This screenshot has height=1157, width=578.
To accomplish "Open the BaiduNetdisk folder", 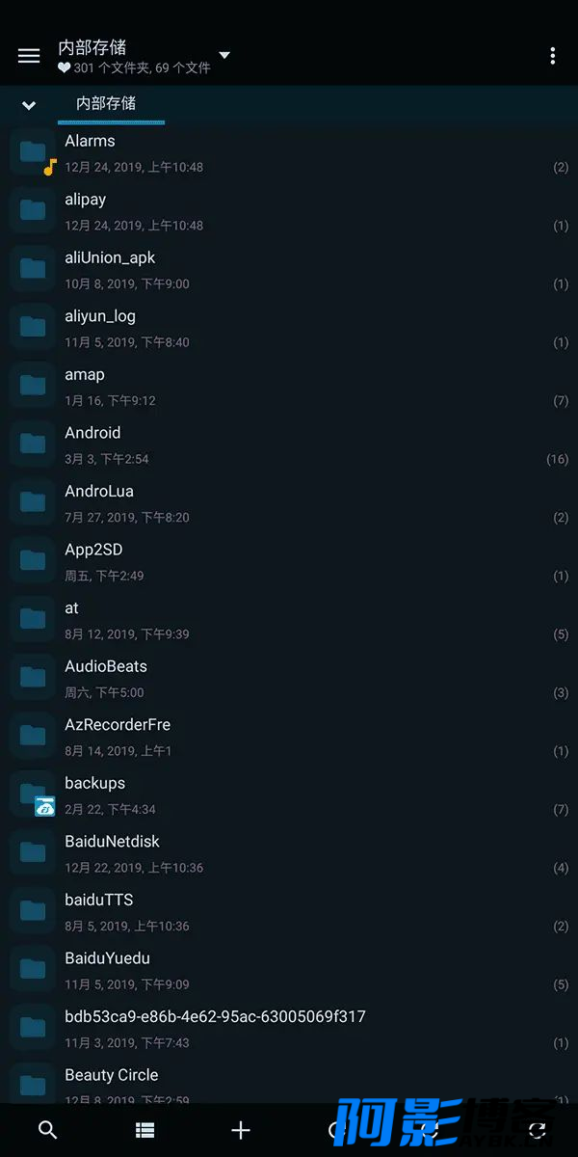I will [289, 853].
